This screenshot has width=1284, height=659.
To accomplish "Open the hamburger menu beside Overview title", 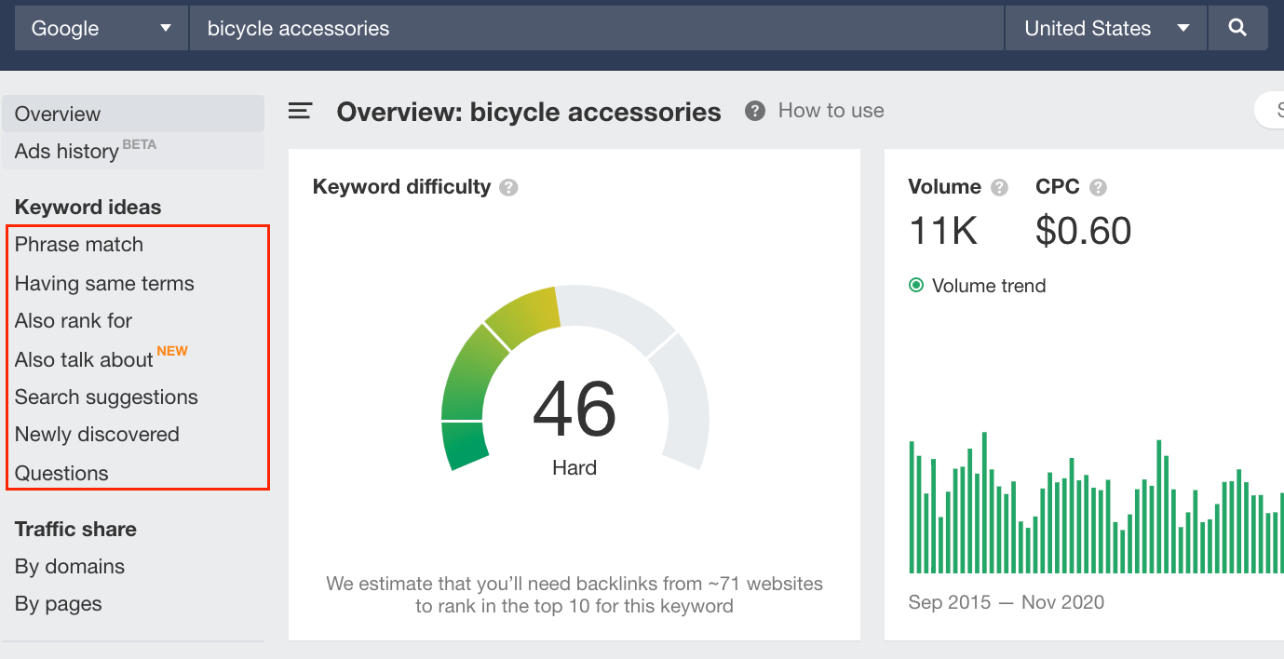I will [x=300, y=110].
